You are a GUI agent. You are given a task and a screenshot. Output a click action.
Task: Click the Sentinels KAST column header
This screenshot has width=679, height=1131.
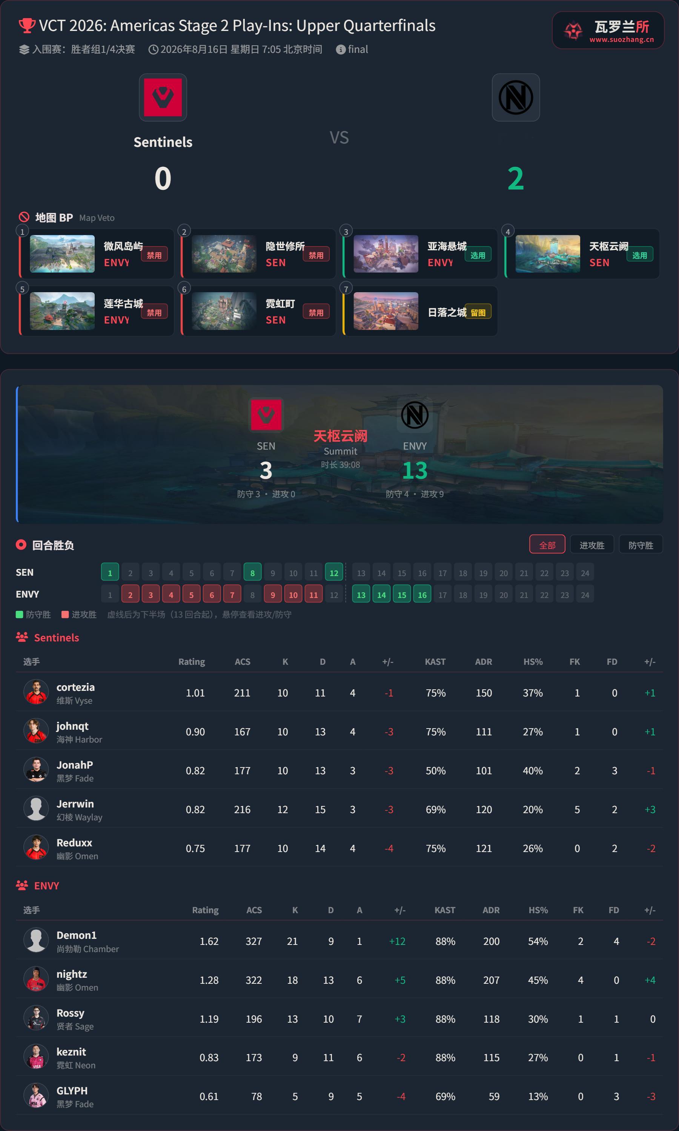tap(435, 661)
